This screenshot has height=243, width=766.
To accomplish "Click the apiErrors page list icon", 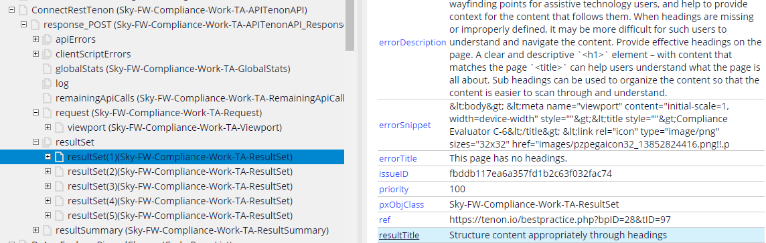I will click(x=47, y=39).
